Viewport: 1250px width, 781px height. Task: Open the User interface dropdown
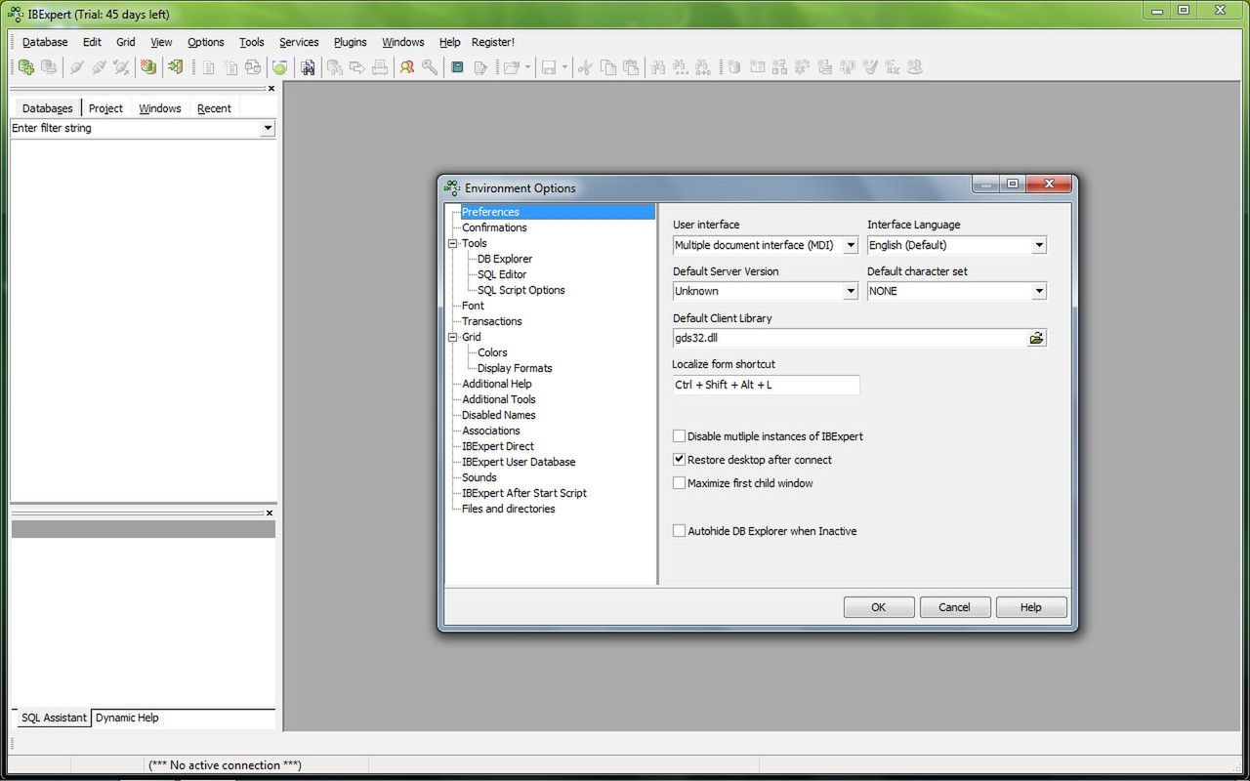pyautogui.click(x=851, y=245)
